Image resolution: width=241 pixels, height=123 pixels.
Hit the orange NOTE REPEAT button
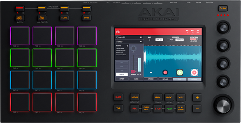point(20,18)
